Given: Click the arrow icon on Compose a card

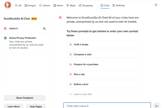Looking at the screenshot, I should [71, 55].
